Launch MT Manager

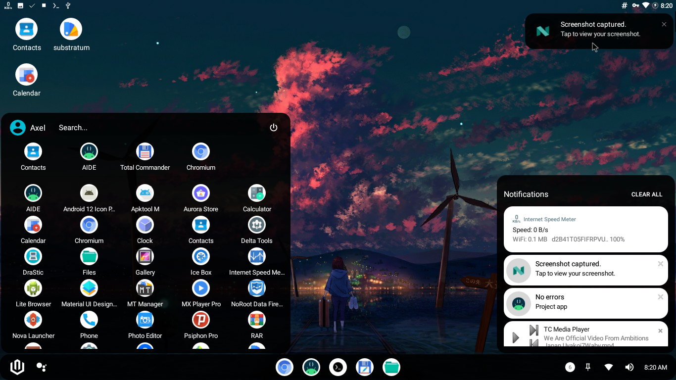(x=145, y=293)
